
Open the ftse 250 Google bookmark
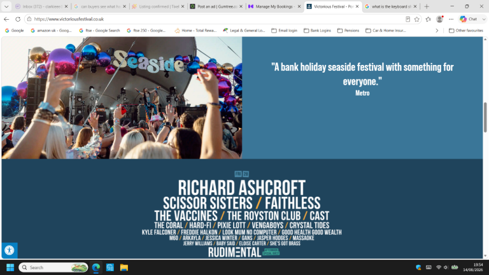(x=146, y=31)
